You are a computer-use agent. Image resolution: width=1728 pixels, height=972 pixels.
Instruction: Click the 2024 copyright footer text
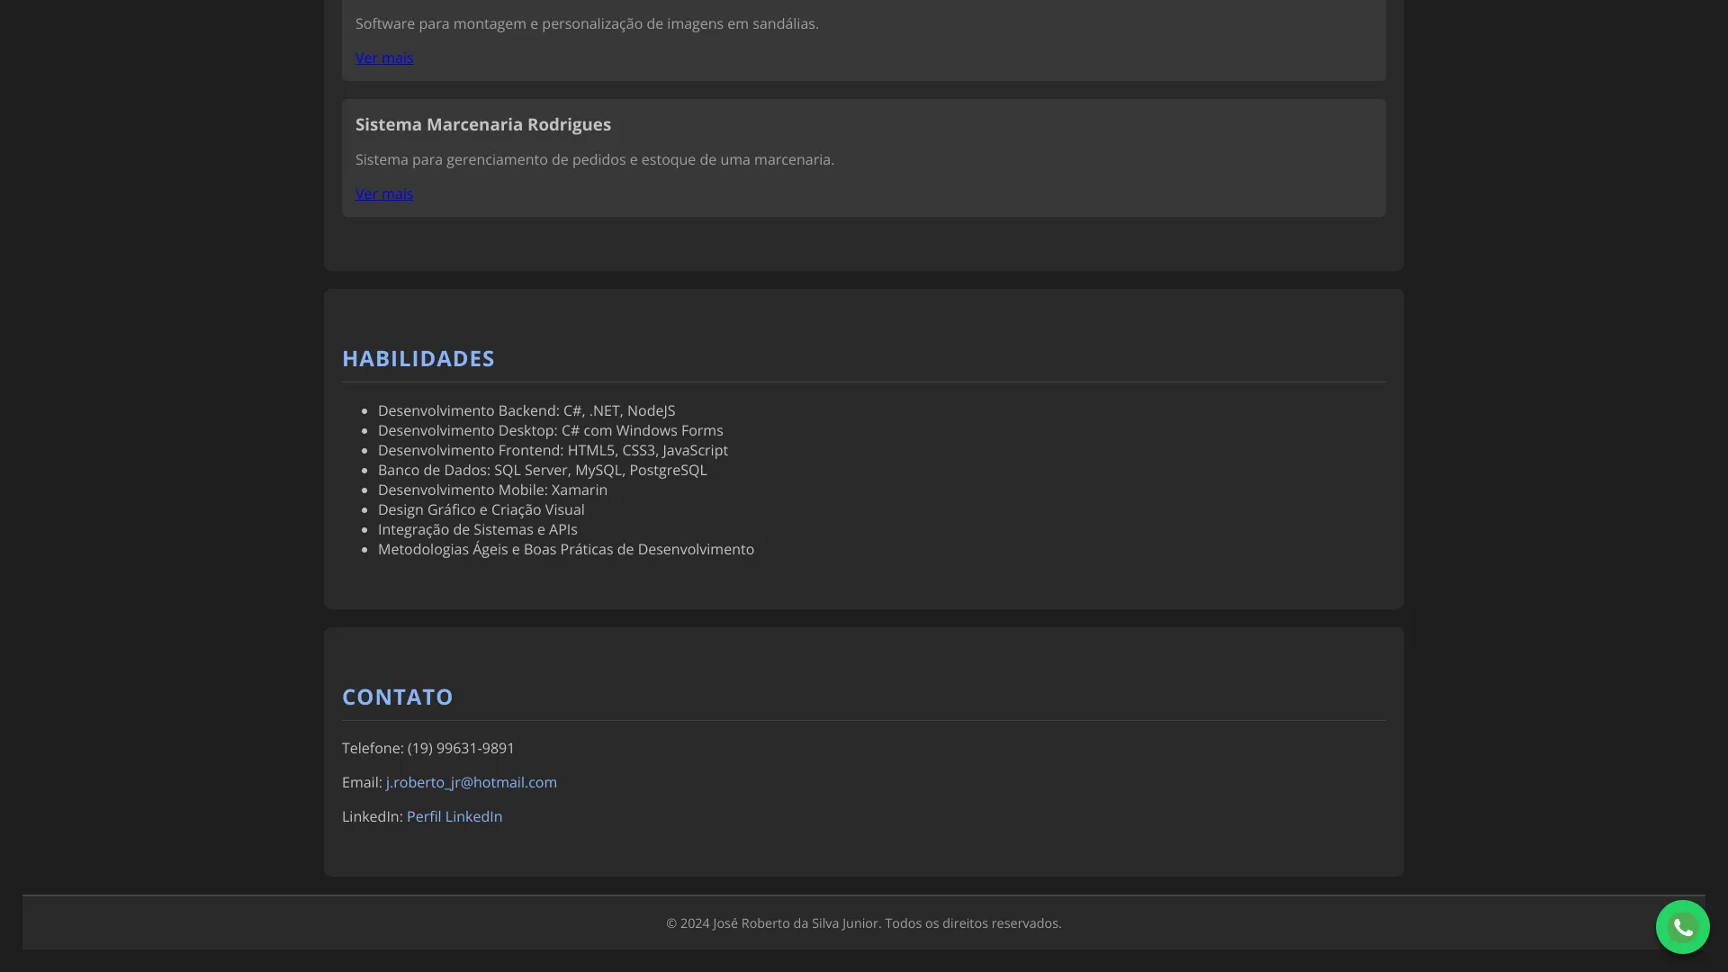click(x=864, y=923)
